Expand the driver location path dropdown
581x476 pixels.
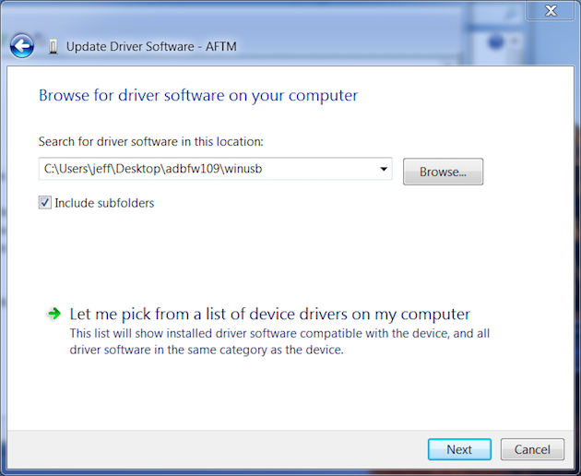[x=384, y=169]
